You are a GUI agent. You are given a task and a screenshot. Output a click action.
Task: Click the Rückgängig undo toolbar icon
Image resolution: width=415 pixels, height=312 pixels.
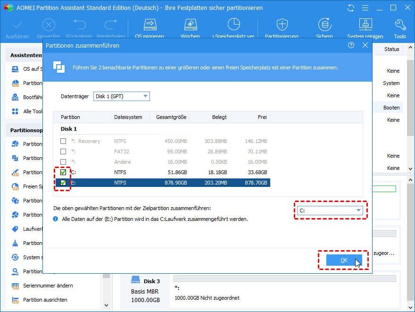click(x=79, y=25)
